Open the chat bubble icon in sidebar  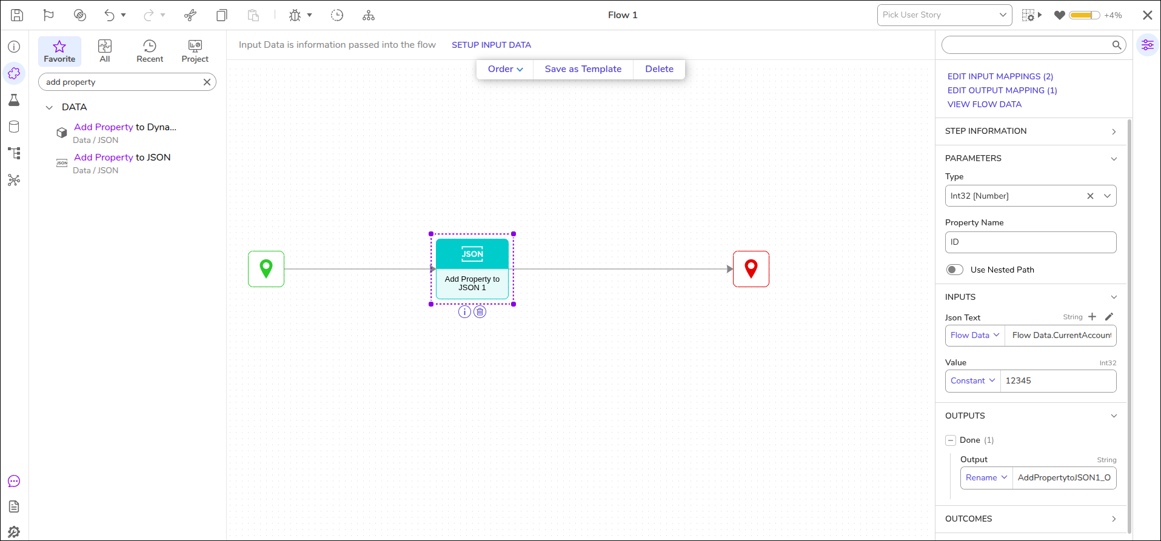point(14,481)
